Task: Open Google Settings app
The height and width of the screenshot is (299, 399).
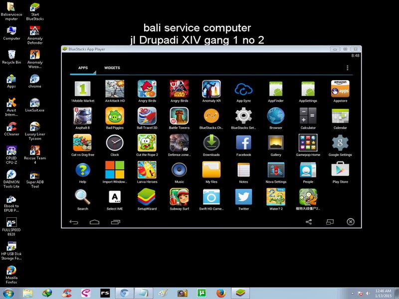Action: point(340,143)
